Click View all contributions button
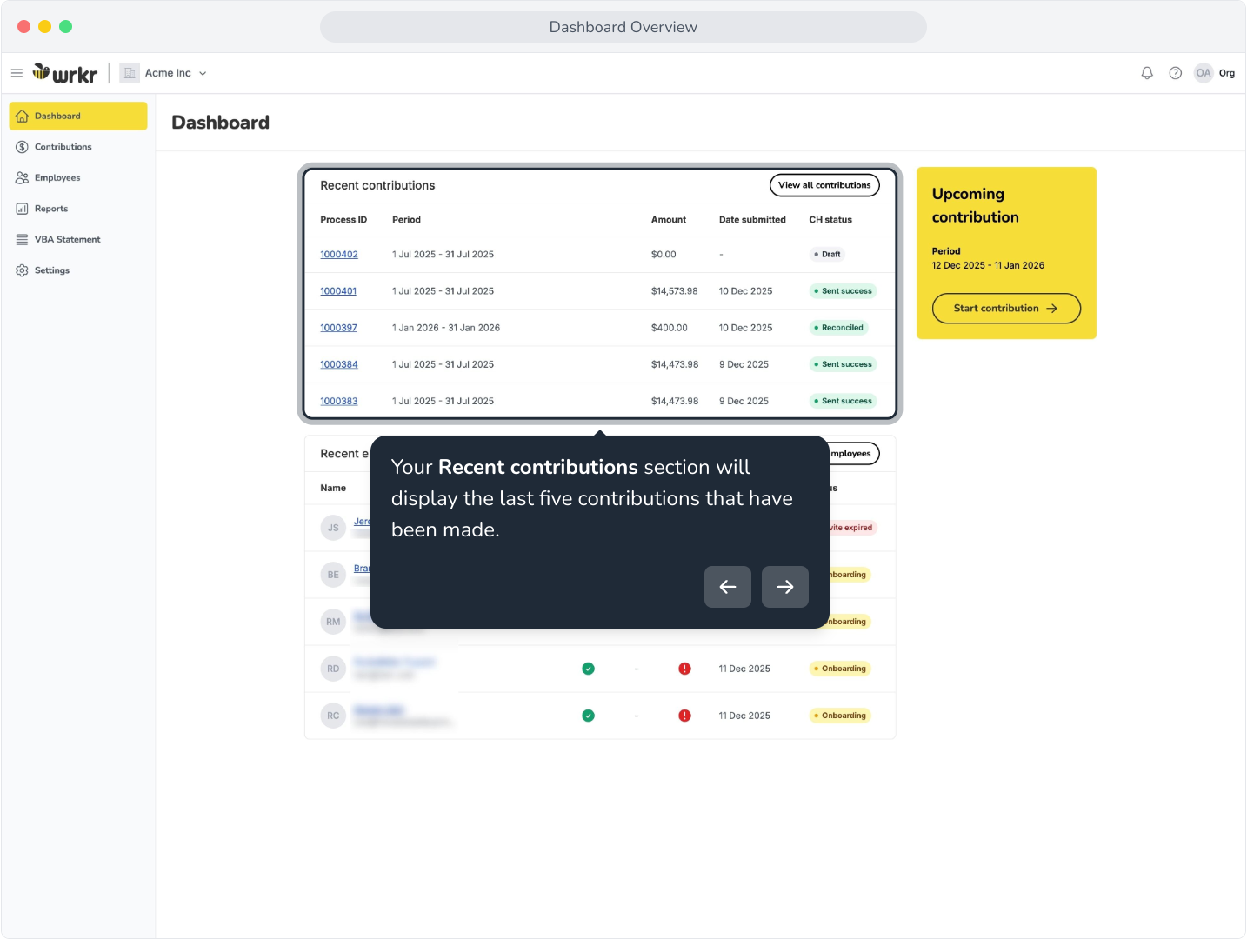1247x939 pixels. pos(824,185)
